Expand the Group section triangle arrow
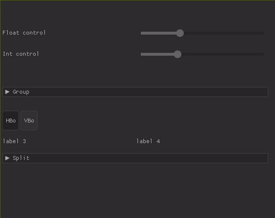 (x=7, y=92)
